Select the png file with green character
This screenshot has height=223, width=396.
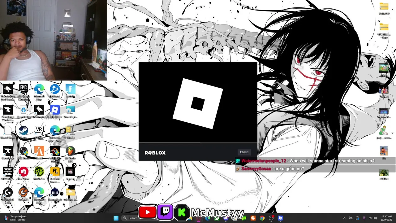point(384,132)
